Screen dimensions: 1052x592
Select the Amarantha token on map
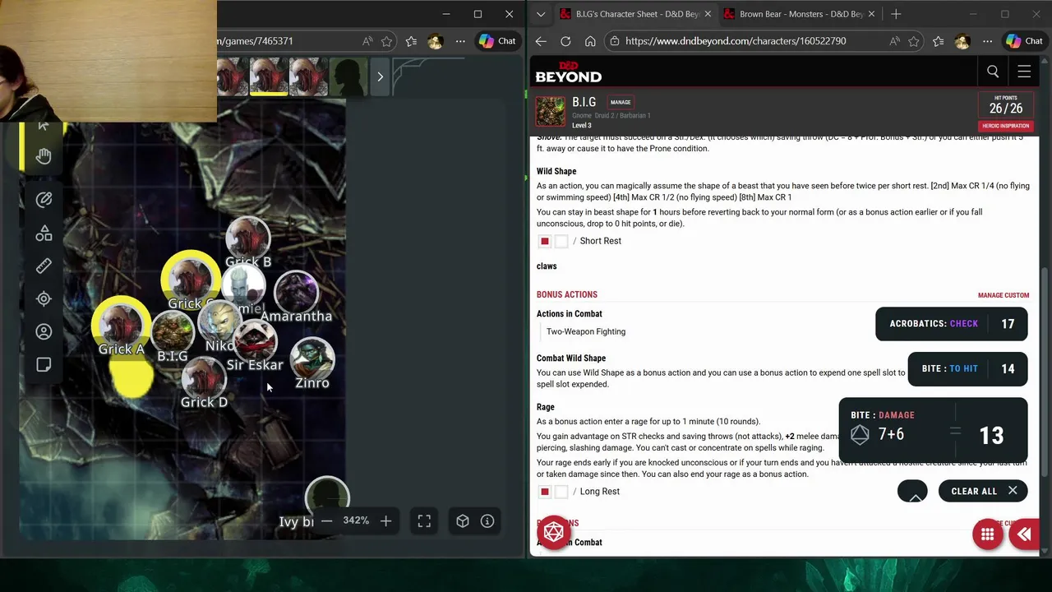coord(298,294)
